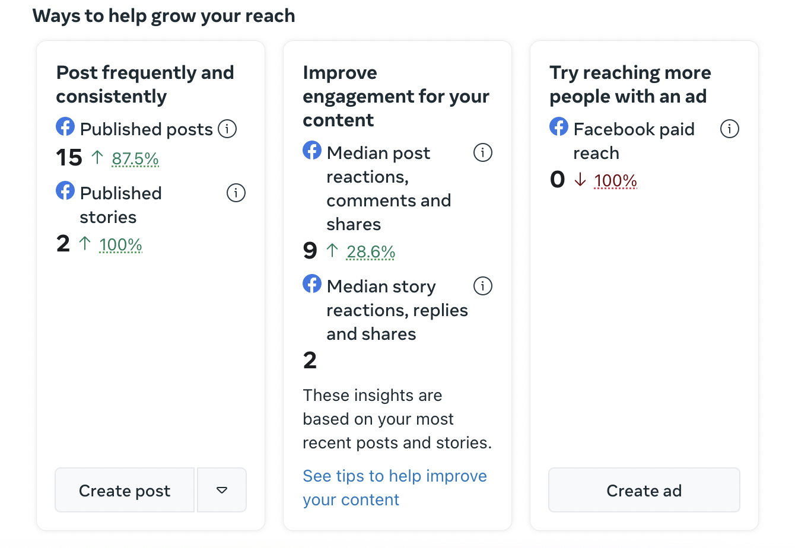Click Facebook logo beside Published stories
The height and width of the screenshot is (548, 795).
click(x=65, y=191)
